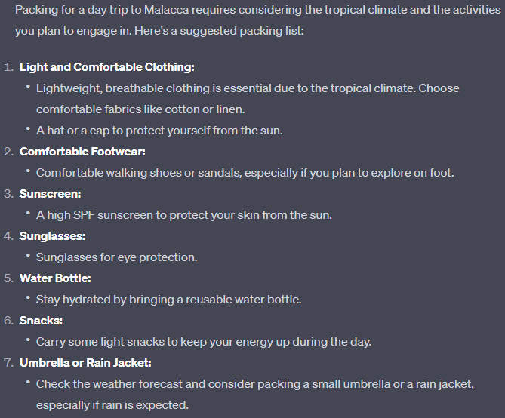Click the 'Water Bottle:' heading
Viewport: 505px width, 418px height.
pyautogui.click(x=55, y=278)
